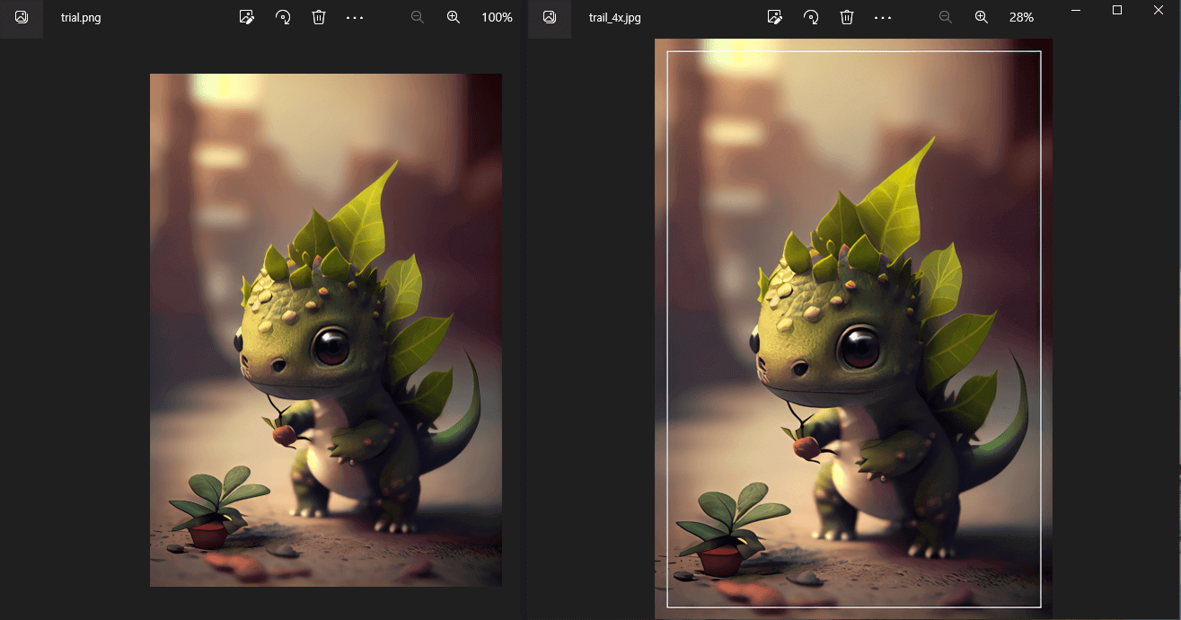Click the Photos app icon in trail_4x.jpg window

549,17
